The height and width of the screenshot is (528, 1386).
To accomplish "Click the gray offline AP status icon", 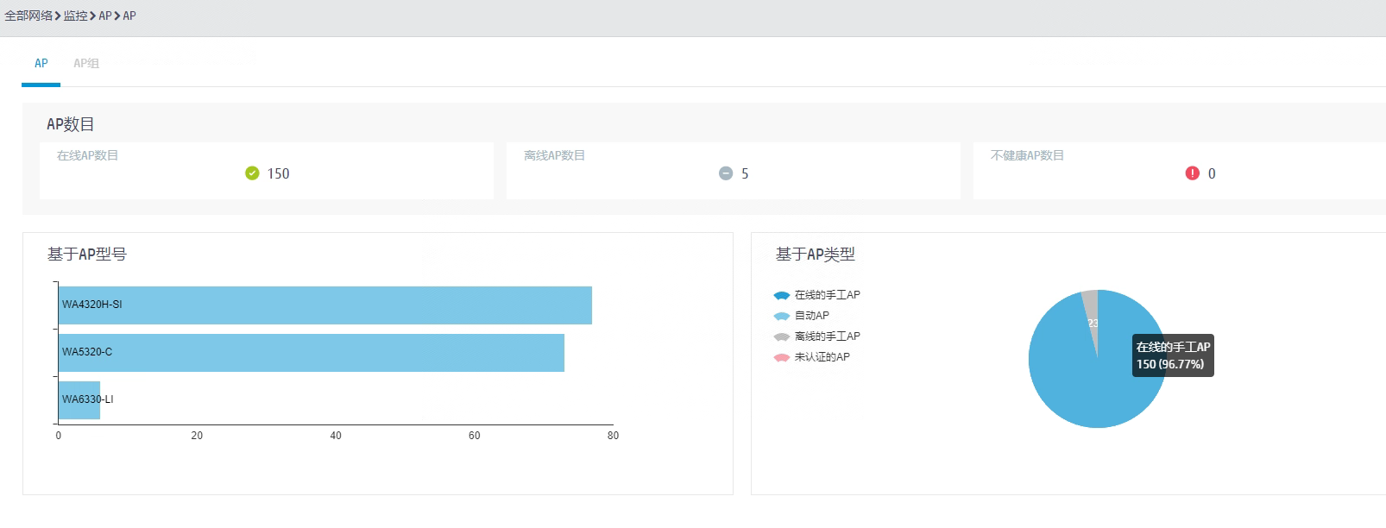I will pyautogui.click(x=726, y=173).
